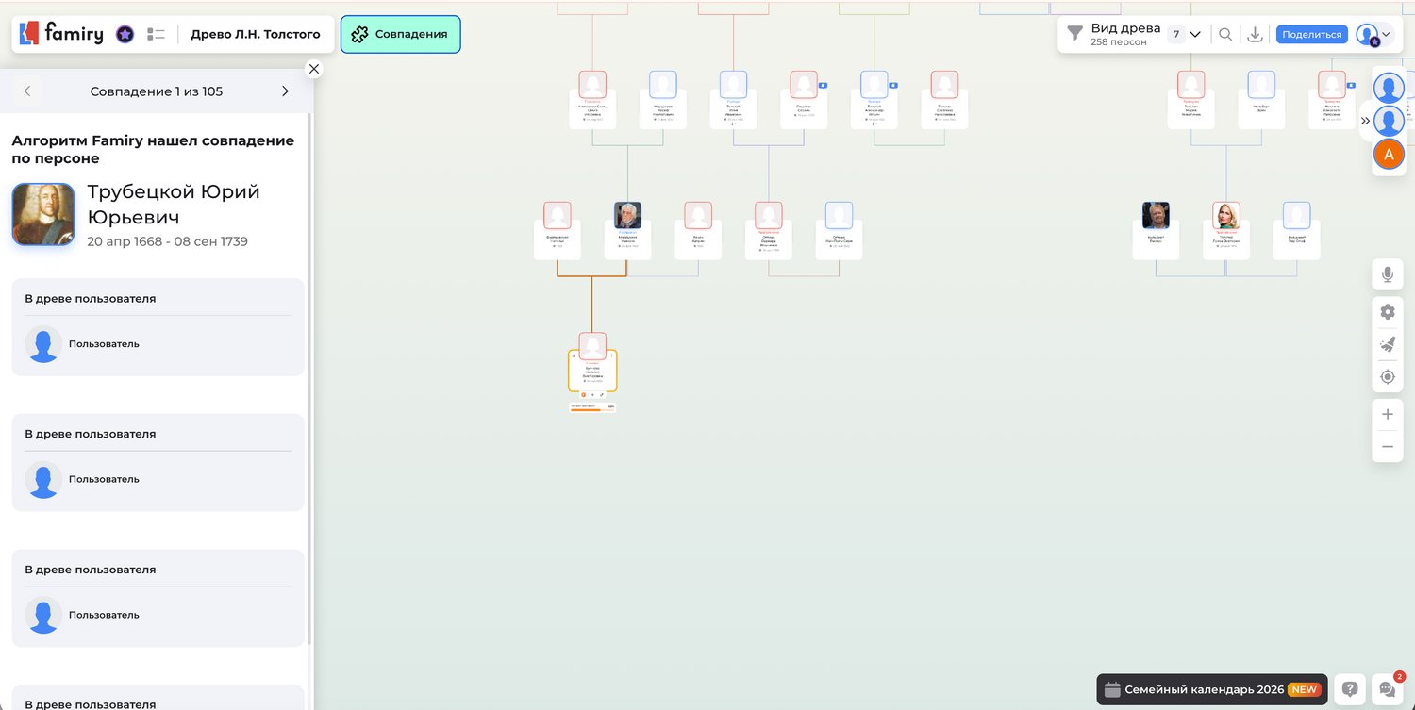Open tree settings via gear icon
The image size is (1415, 710).
(1387, 312)
